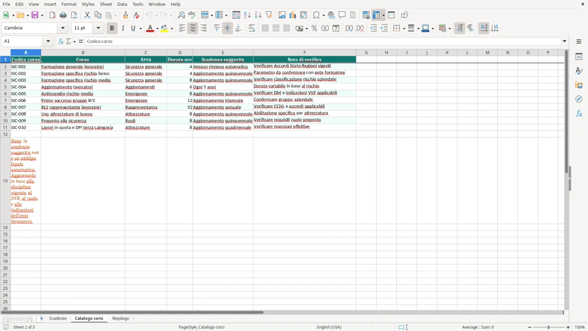The image size is (588, 331).
Task: Click the Format as Percent icon
Action: click(x=315, y=28)
